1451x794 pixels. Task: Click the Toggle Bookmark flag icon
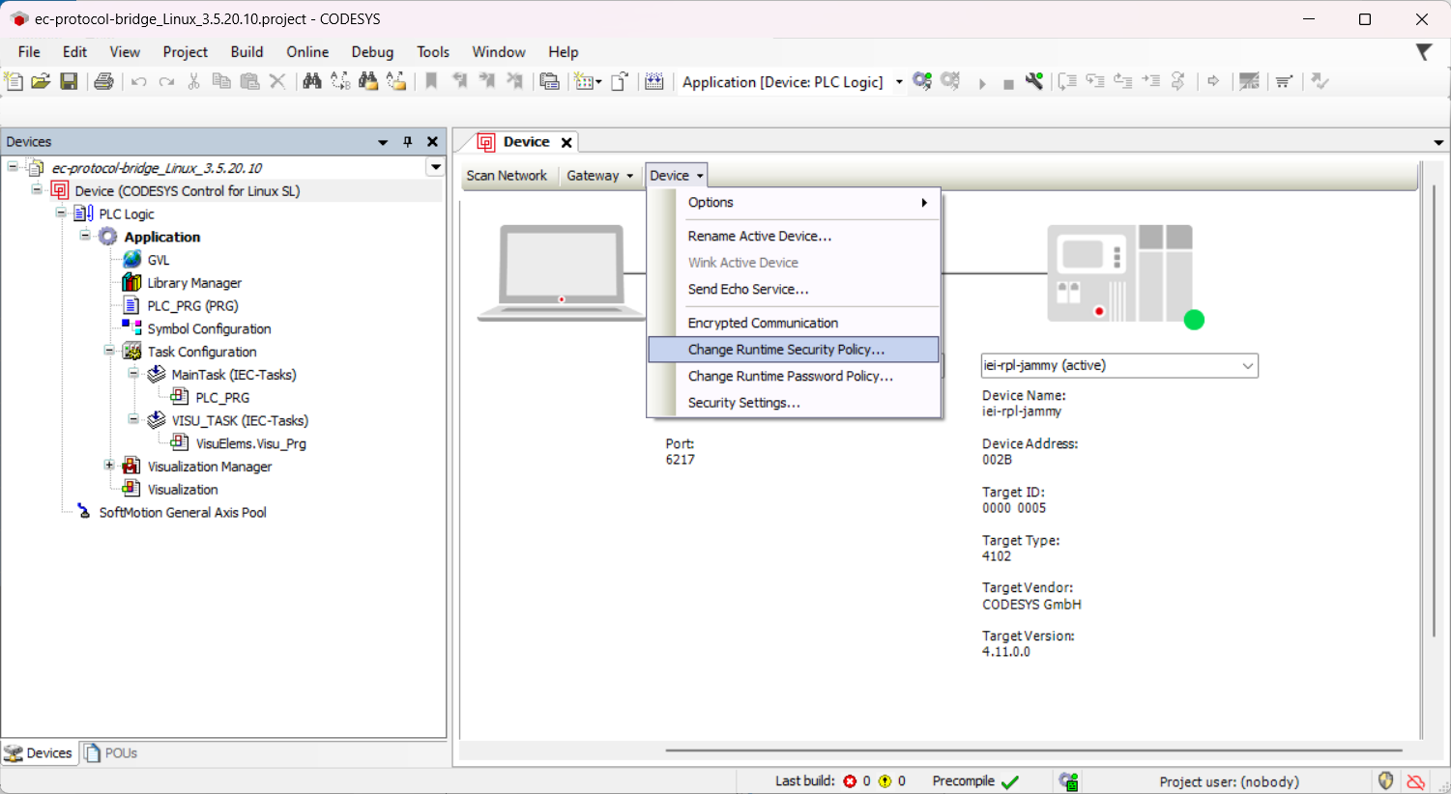point(431,82)
